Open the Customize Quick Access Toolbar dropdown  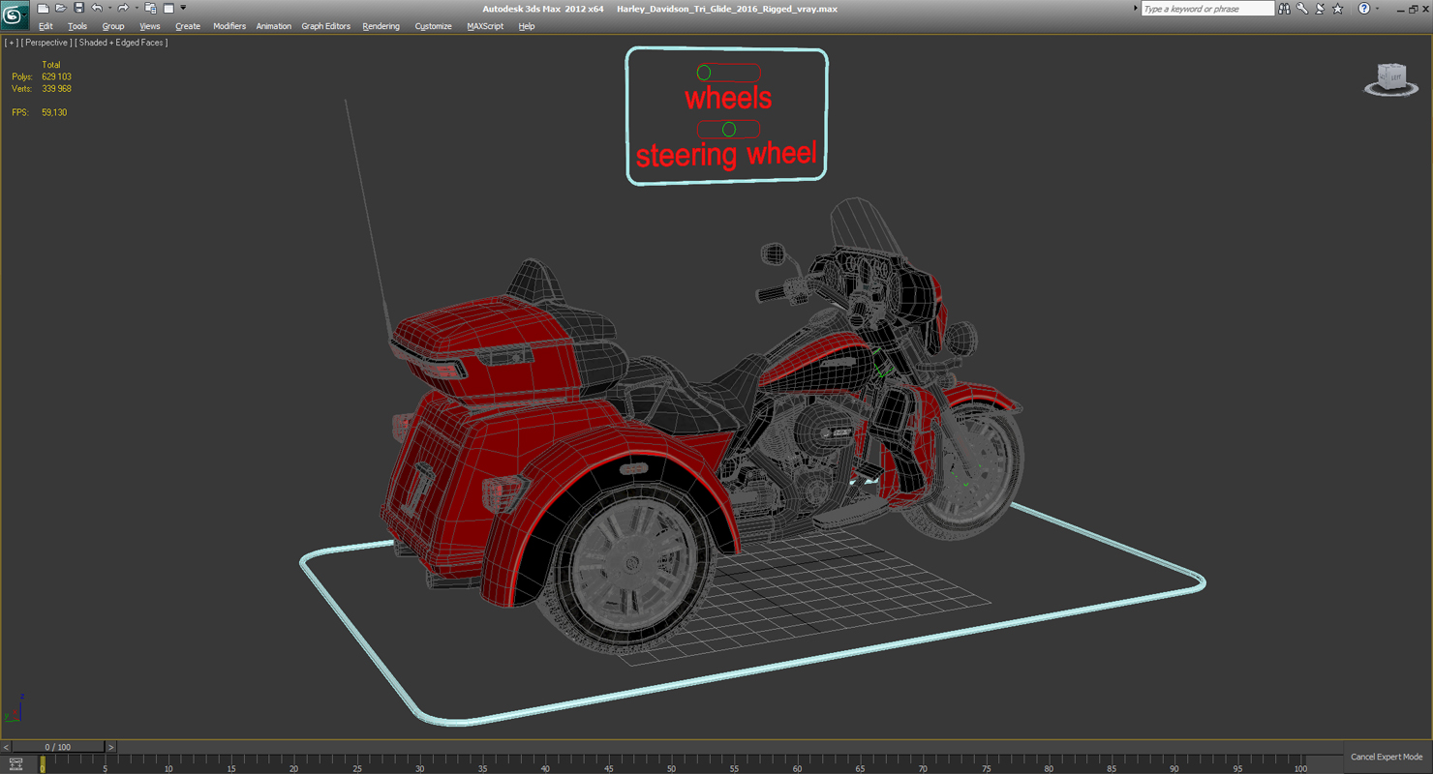(183, 9)
